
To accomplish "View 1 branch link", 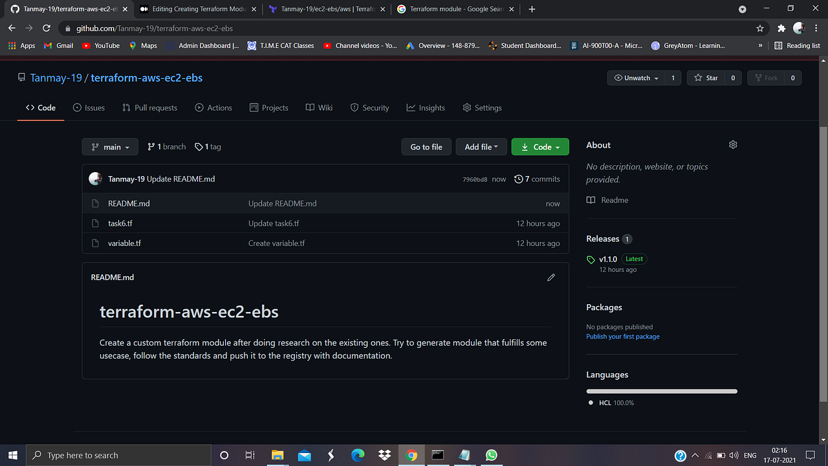I will 166,147.
